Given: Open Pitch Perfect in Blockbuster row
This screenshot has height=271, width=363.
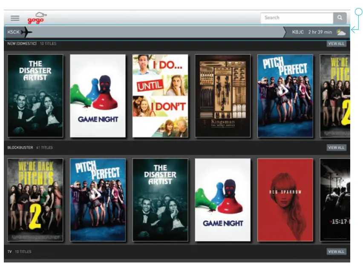Looking at the screenshot, I should pos(98,200).
